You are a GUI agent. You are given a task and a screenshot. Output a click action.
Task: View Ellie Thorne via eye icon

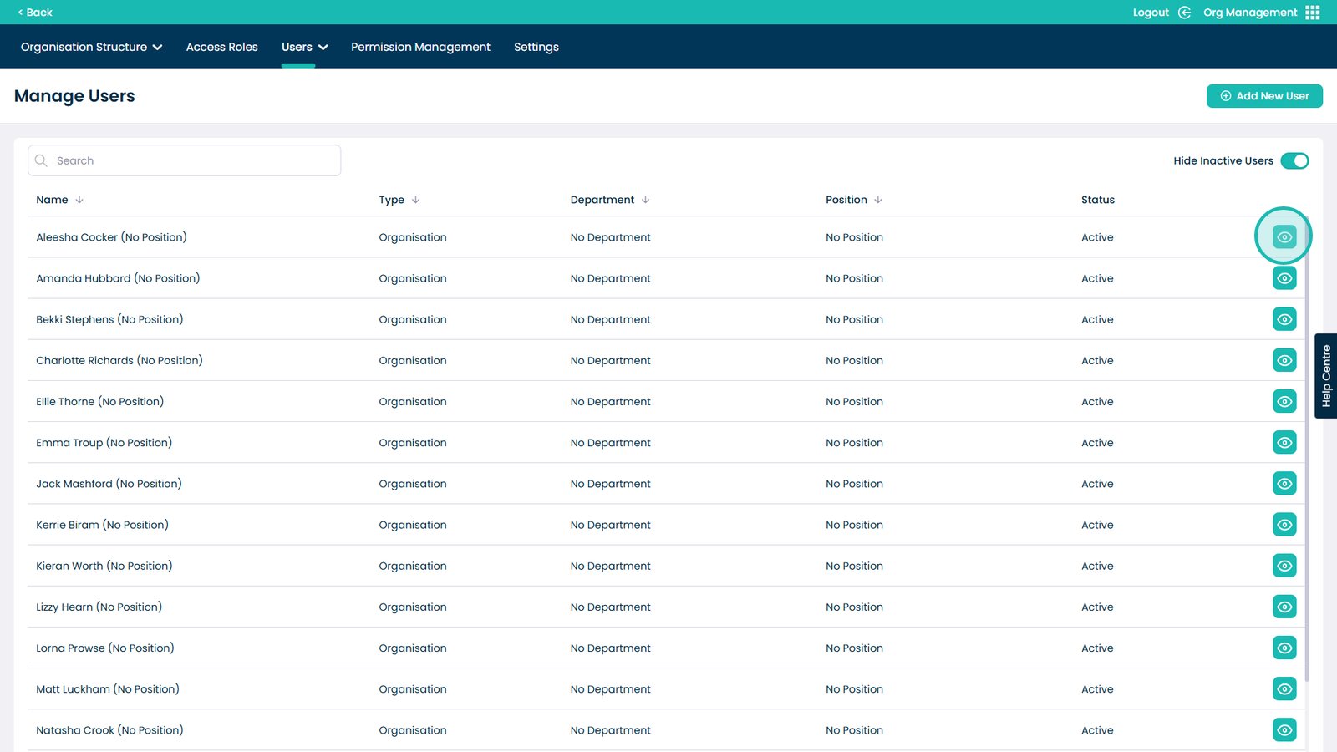click(x=1284, y=401)
